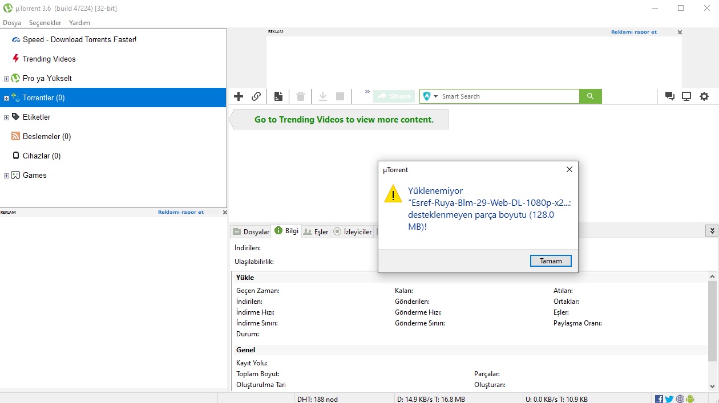Expand the Games tree node
Image resolution: width=719 pixels, height=403 pixels.
click(x=6, y=176)
